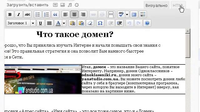Image resolution: width=200 pixels, height=112 pixels.
Task: Open the Заголовок 1 format dropdown
Action: (x=21, y=23)
